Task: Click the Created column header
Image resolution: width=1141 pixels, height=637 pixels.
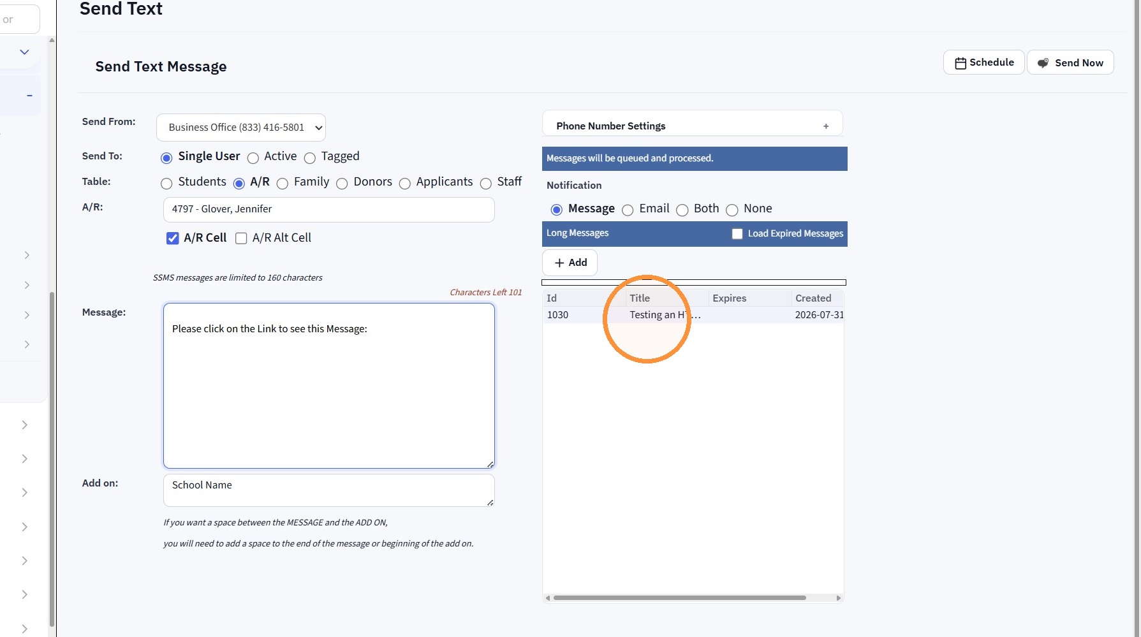Action: (817, 298)
